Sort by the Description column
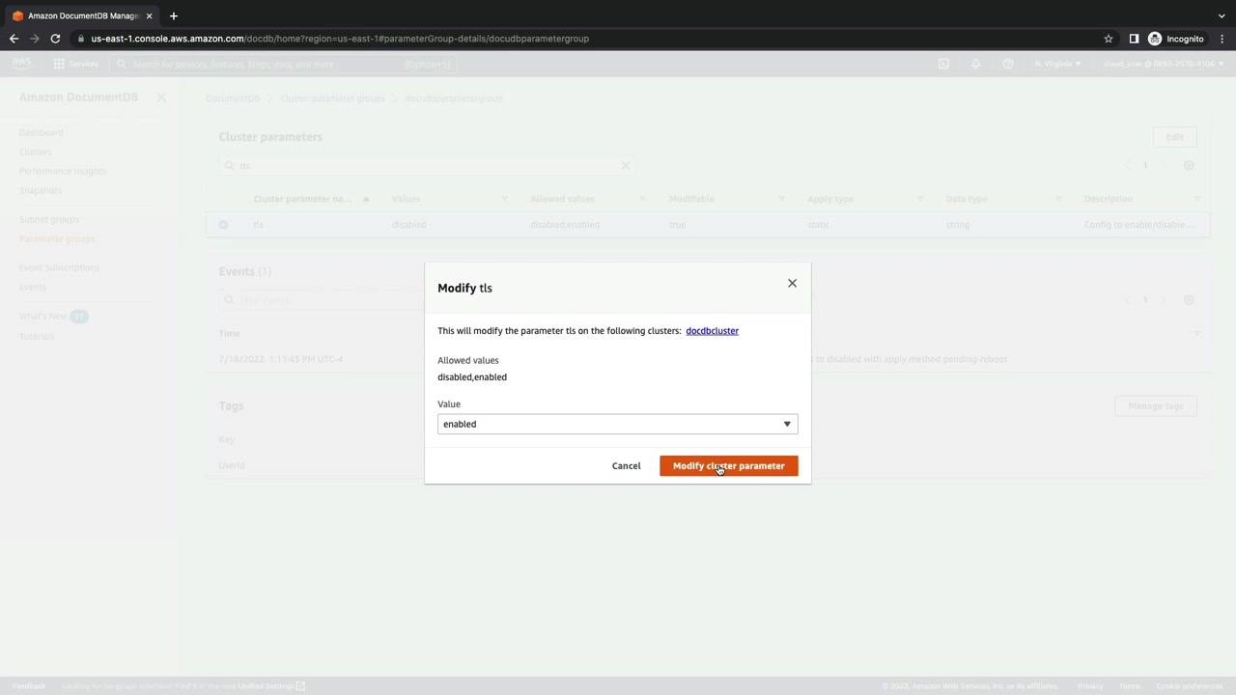The width and height of the screenshot is (1236, 695). [x=1141, y=199]
